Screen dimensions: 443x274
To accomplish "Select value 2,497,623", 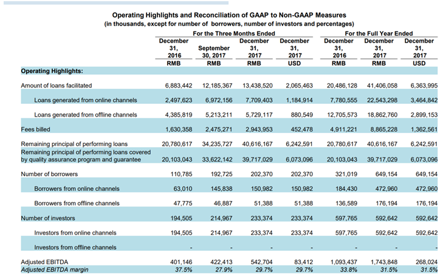I will (x=179, y=100).
